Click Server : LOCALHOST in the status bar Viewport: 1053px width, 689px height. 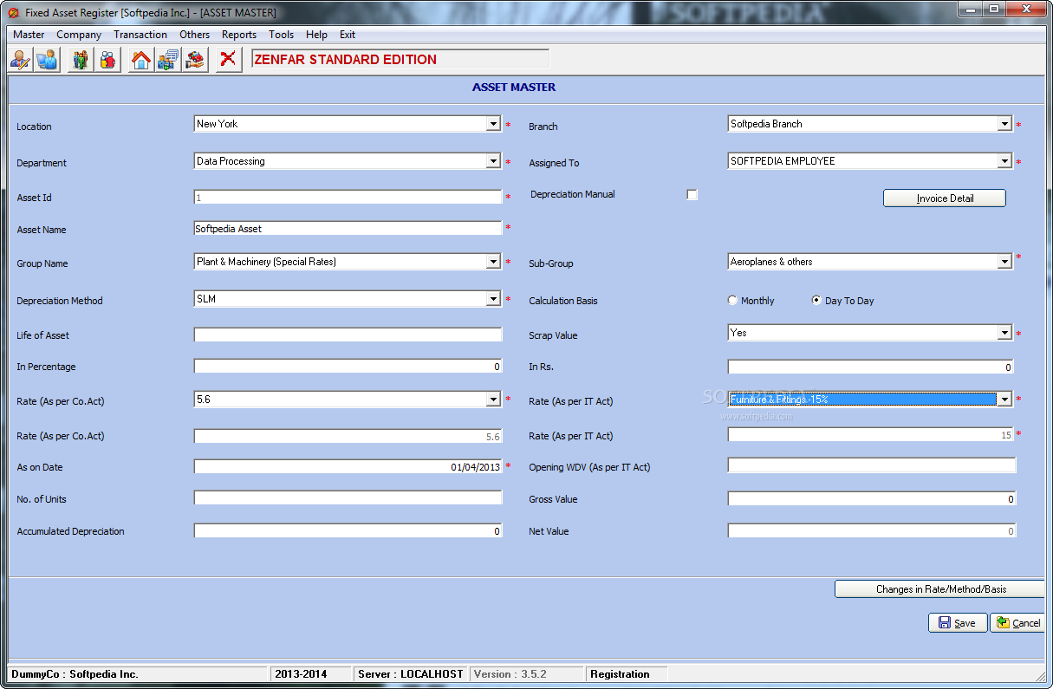(411, 674)
